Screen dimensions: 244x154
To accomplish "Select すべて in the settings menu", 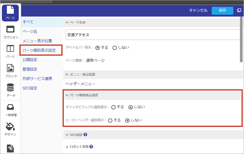I will (x=42, y=22).
